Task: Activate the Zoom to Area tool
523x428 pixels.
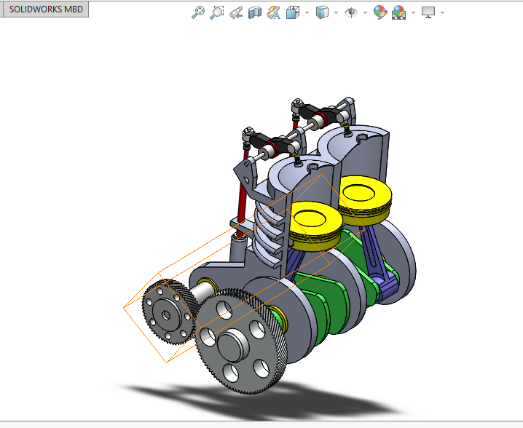Action: tap(217, 12)
